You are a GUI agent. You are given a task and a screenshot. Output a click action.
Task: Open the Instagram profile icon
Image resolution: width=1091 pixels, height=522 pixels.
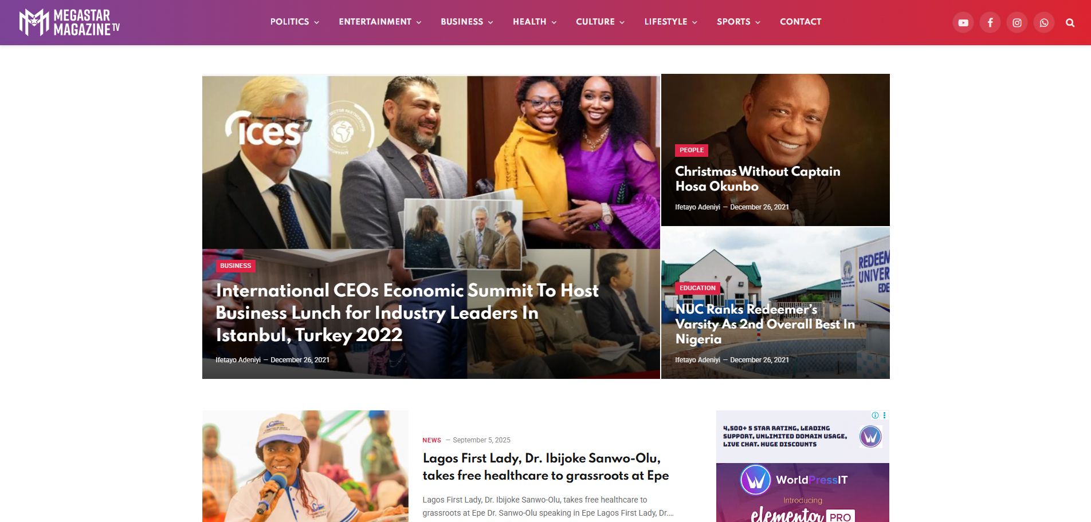click(x=1017, y=23)
